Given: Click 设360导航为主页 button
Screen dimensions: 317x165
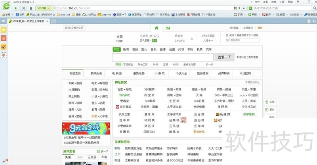Looking at the screenshot, I should [74, 28].
